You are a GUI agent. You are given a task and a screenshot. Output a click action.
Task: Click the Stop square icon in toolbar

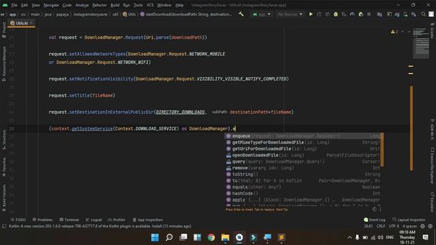coord(369,14)
